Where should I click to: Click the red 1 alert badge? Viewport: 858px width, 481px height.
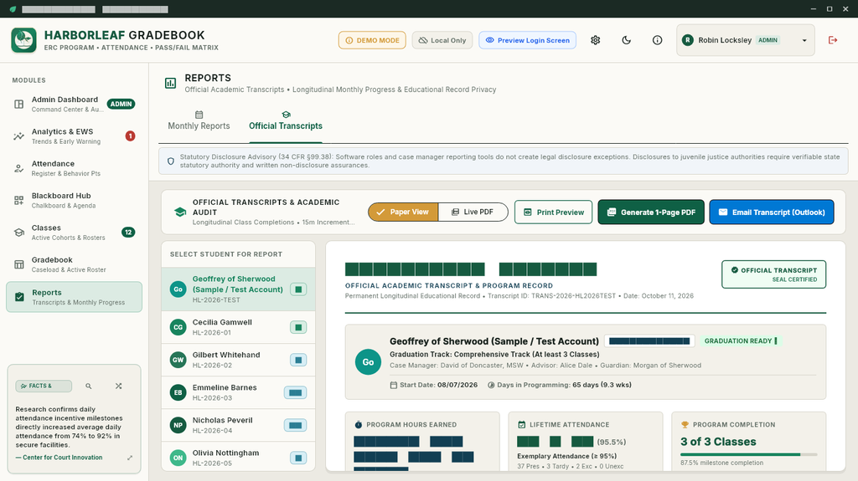[130, 136]
